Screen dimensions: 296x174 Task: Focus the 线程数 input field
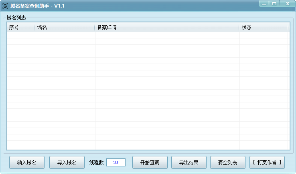116,162
